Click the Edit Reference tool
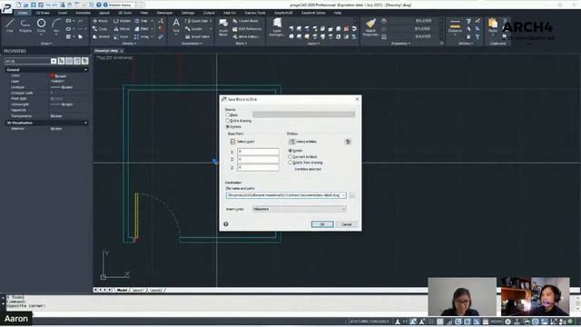The width and height of the screenshot is (581, 327). click(247, 28)
